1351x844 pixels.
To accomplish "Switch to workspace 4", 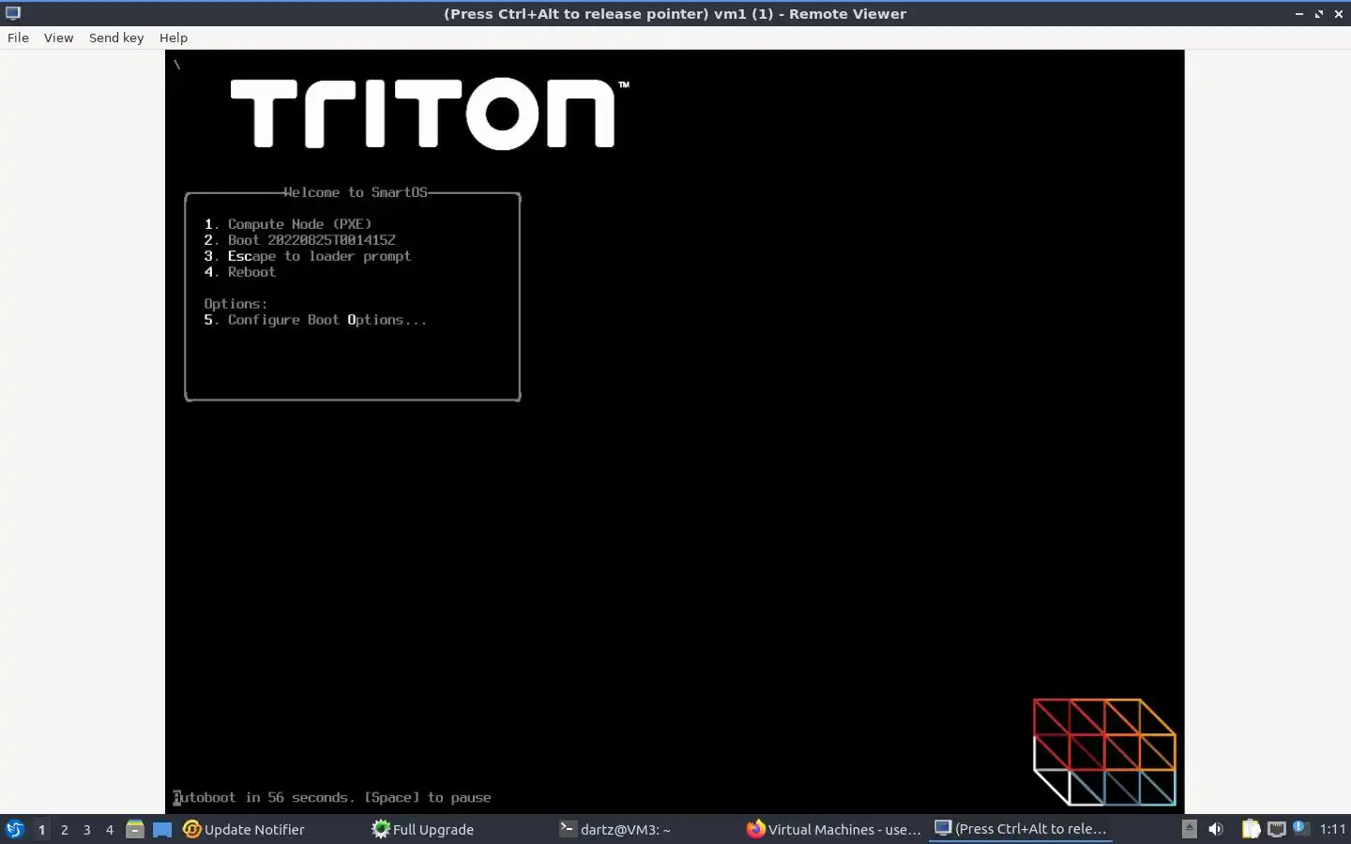I will point(109,829).
